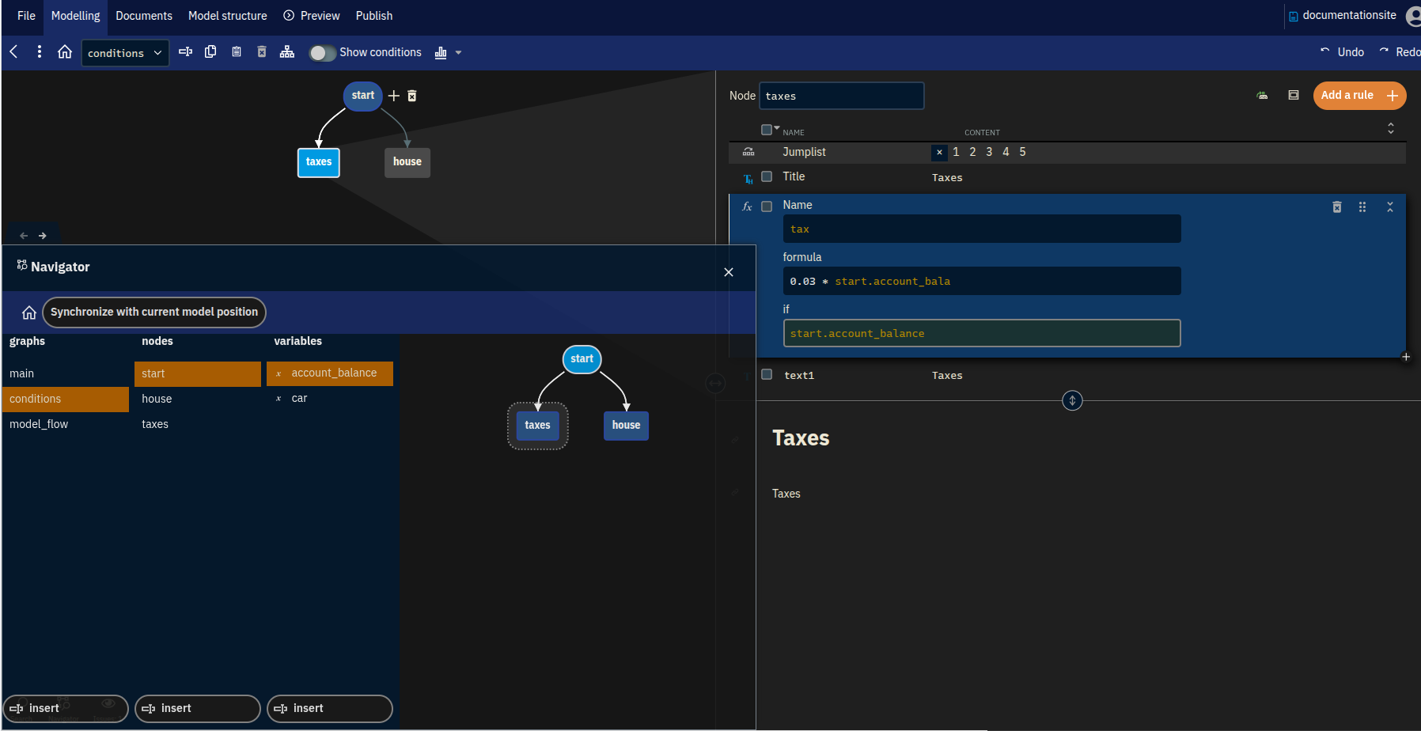Go back with the toolbar chevron
This screenshot has height=731, width=1421.
13,52
